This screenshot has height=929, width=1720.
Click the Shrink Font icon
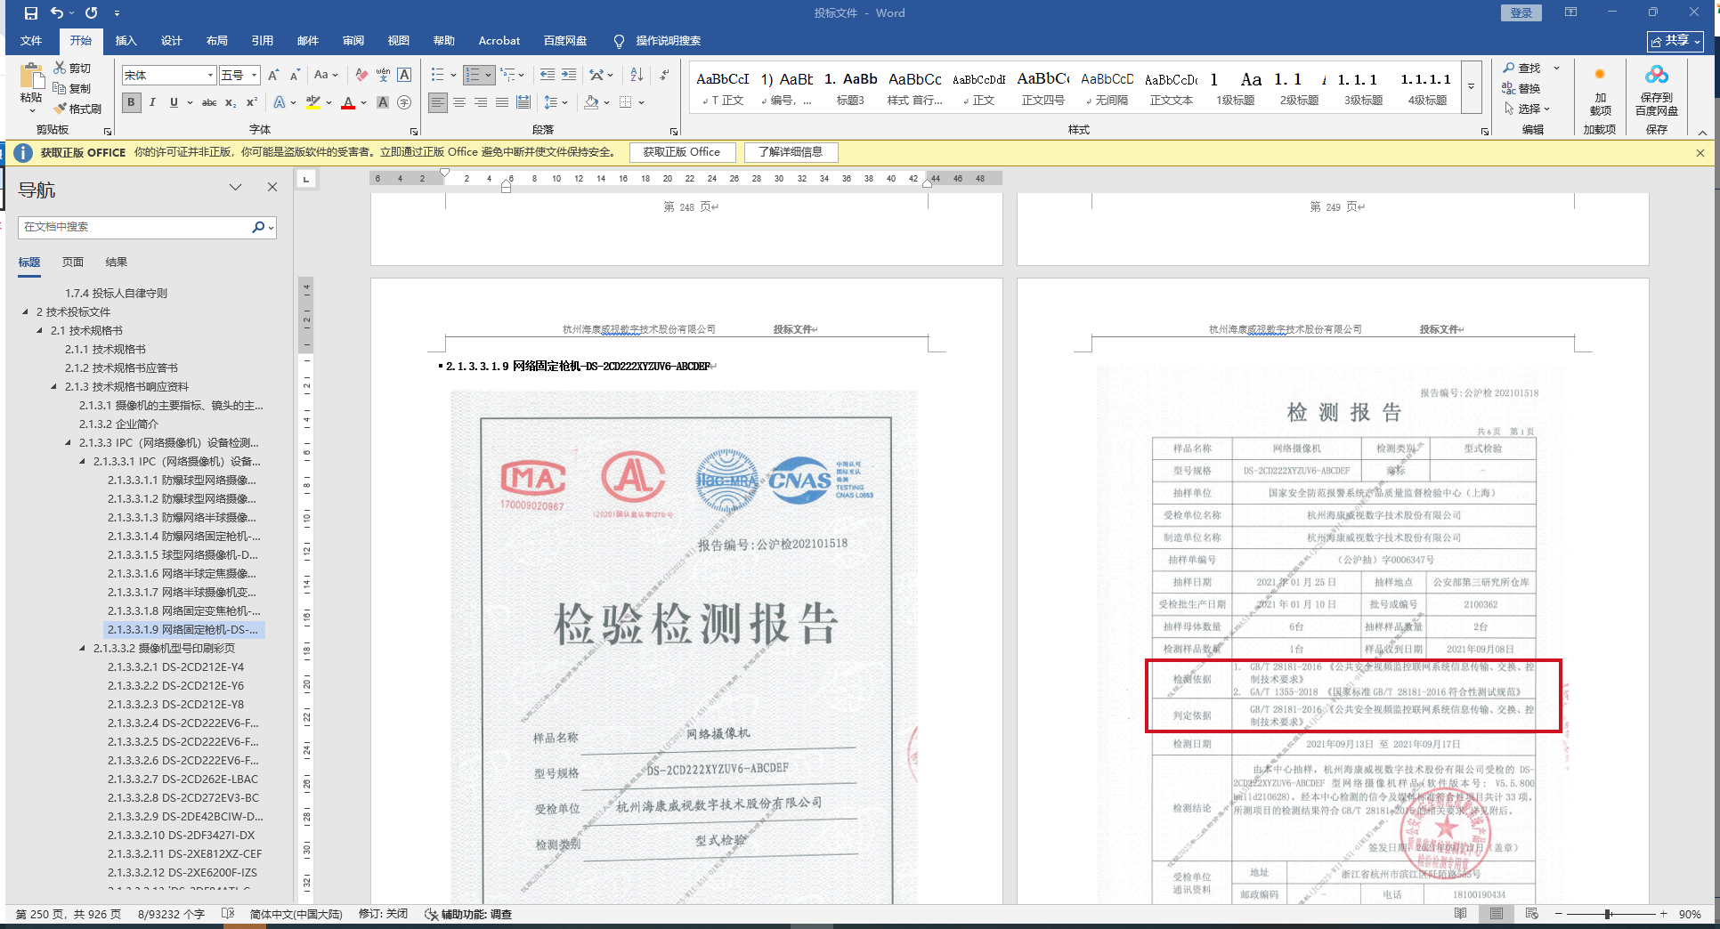pyautogui.click(x=295, y=76)
